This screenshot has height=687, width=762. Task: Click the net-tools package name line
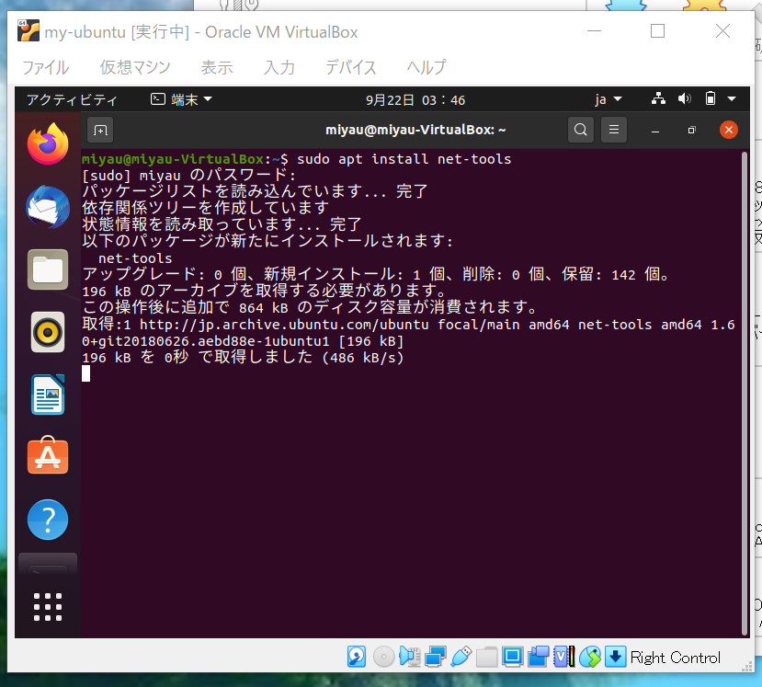pyautogui.click(x=135, y=258)
